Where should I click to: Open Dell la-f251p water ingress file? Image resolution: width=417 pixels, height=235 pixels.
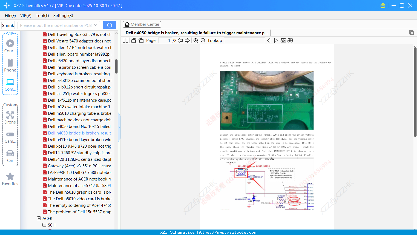[77, 94]
